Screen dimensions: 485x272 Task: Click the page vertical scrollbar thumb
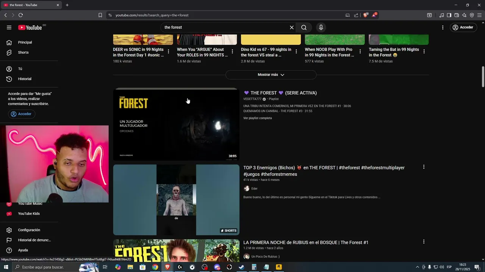click(483, 77)
